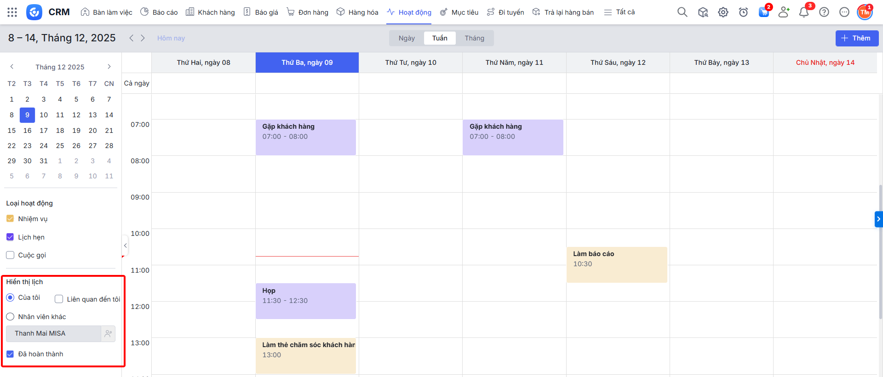Go to next month in mini calendar

(109, 67)
